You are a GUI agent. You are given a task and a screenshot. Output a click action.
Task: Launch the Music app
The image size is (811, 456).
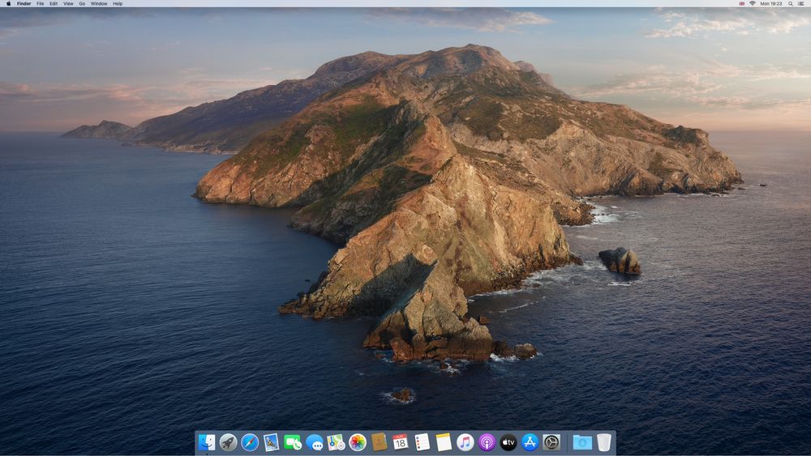465,442
